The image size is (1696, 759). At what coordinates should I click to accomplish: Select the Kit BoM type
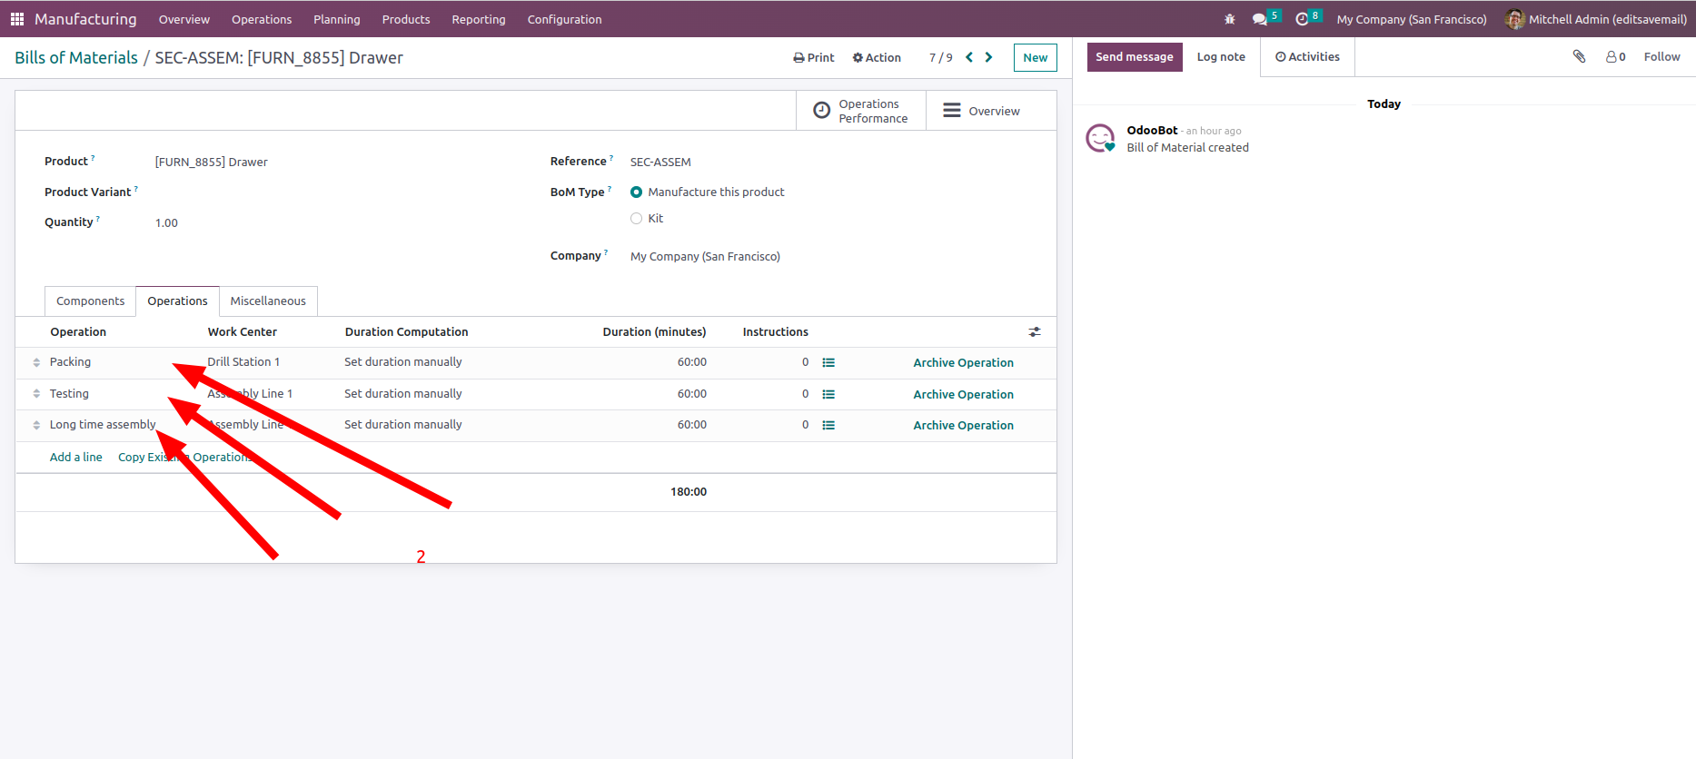pyautogui.click(x=637, y=219)
